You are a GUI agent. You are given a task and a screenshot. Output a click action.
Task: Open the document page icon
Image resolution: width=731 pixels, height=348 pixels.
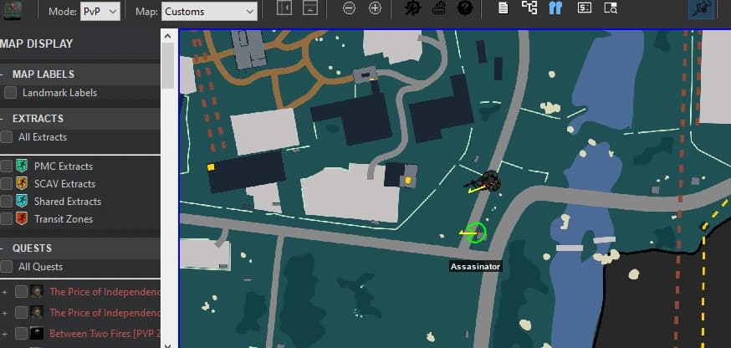[503, 8]
